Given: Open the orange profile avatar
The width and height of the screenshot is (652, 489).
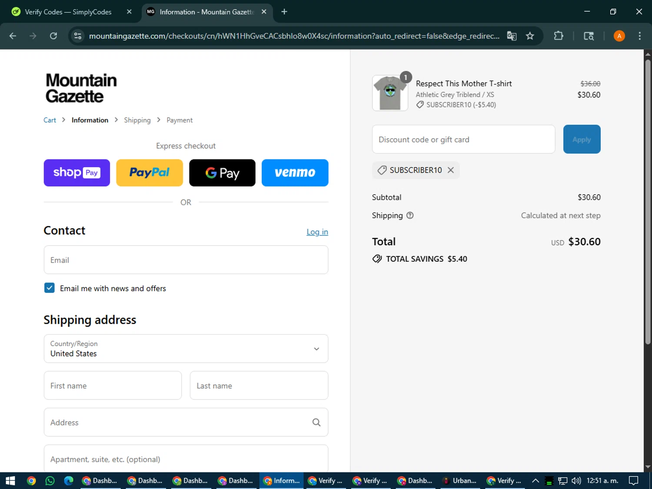Looking at the screenshot, I should point(619,36).
